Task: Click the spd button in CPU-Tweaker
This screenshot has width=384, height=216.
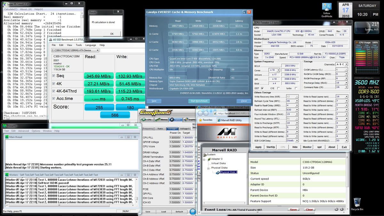Action: (x=319, y=147)
